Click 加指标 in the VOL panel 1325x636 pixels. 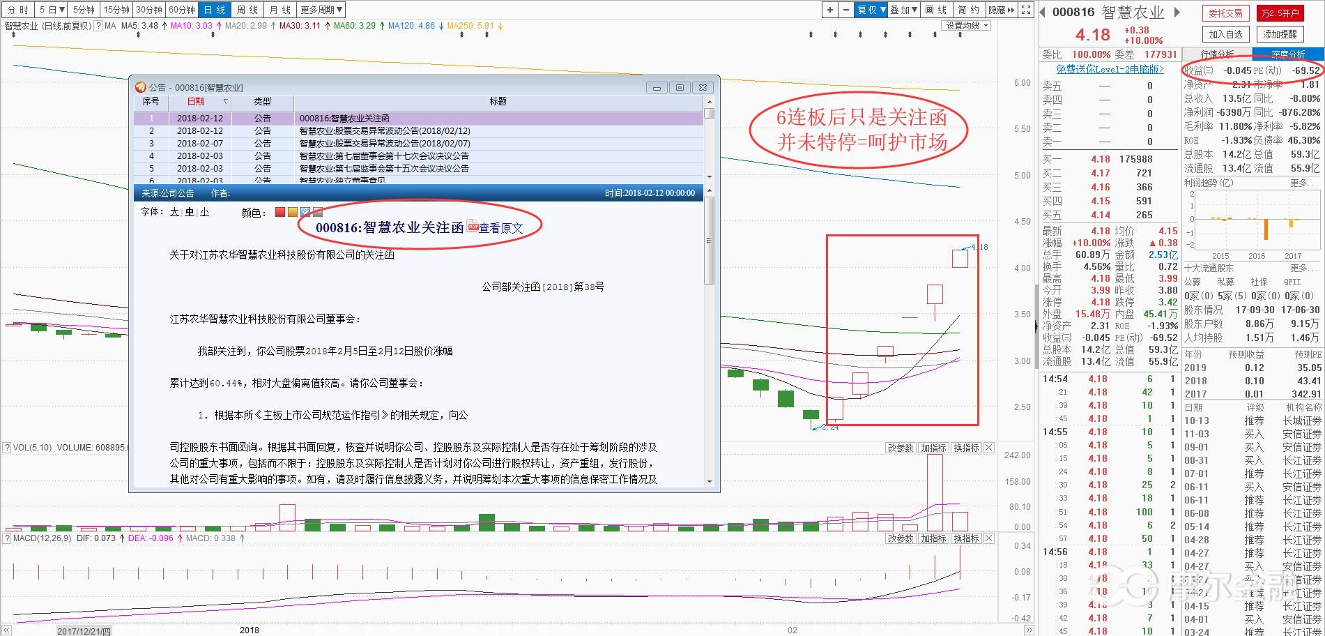pyautogui.click(x=933, y=448)
